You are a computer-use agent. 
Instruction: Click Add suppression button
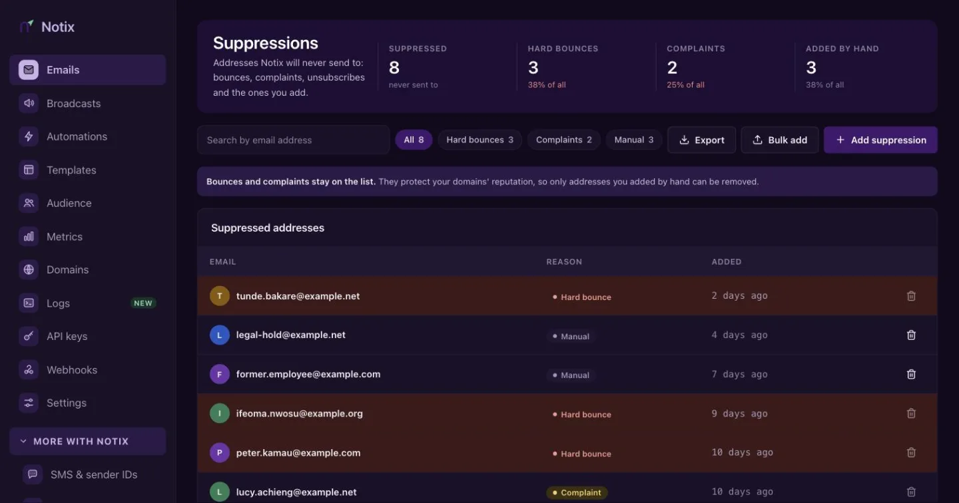click(x=880, y=140)
